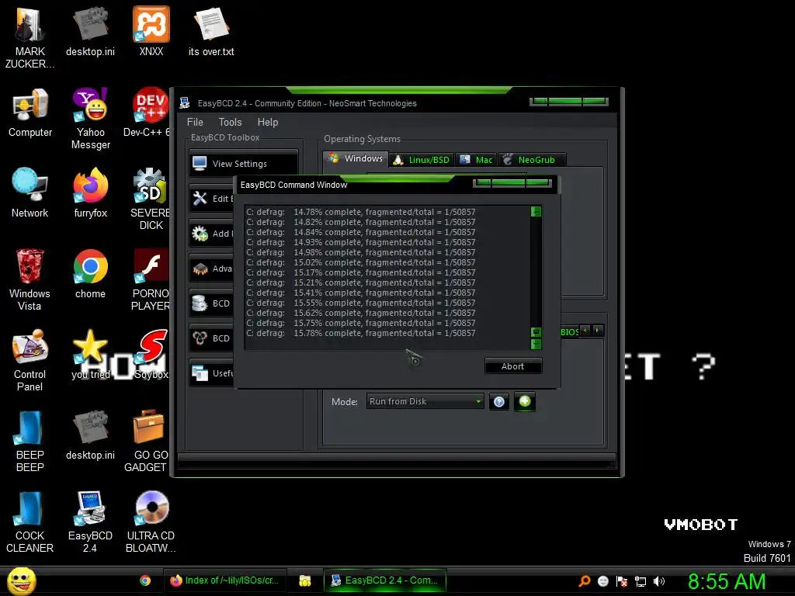Select the 'you tried' star icon
Image resolution: width=795 pixels, height=596 pixels.
pos(90,355)
